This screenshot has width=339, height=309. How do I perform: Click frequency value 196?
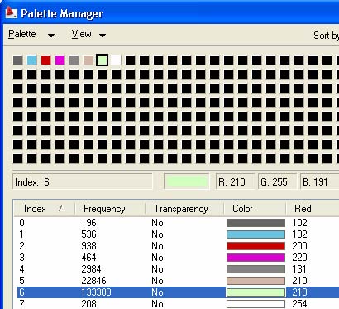[88, 223]
